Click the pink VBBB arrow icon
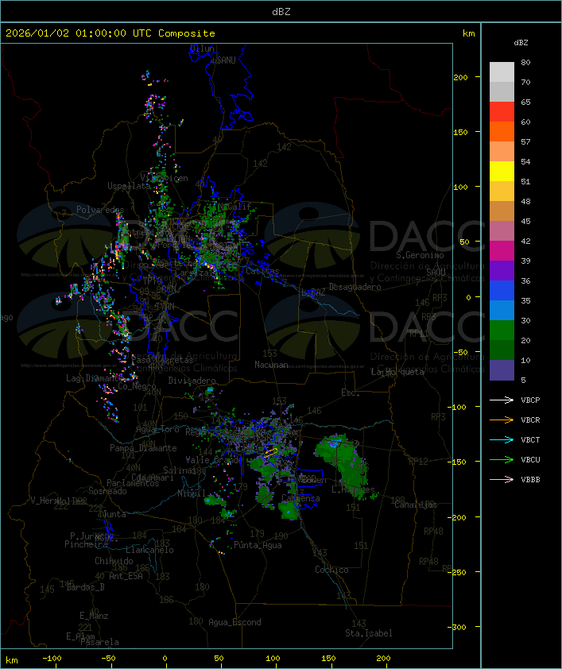 coord(502,480)
